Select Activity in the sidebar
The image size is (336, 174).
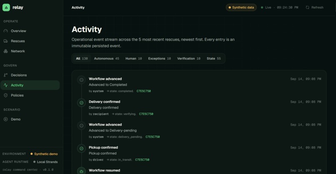pos(30,85)
